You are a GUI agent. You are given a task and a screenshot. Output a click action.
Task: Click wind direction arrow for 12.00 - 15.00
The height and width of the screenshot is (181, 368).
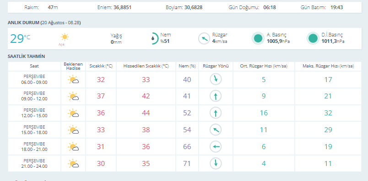pyautogui.click(x=216, y=113)
